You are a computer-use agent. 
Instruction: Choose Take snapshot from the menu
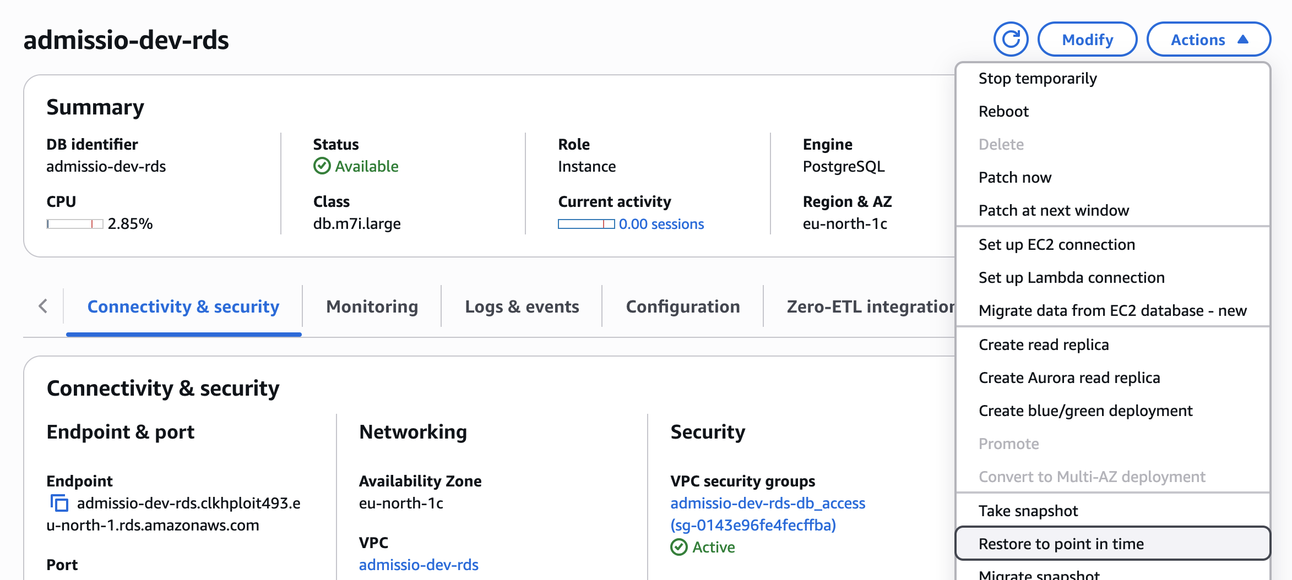1028,511
